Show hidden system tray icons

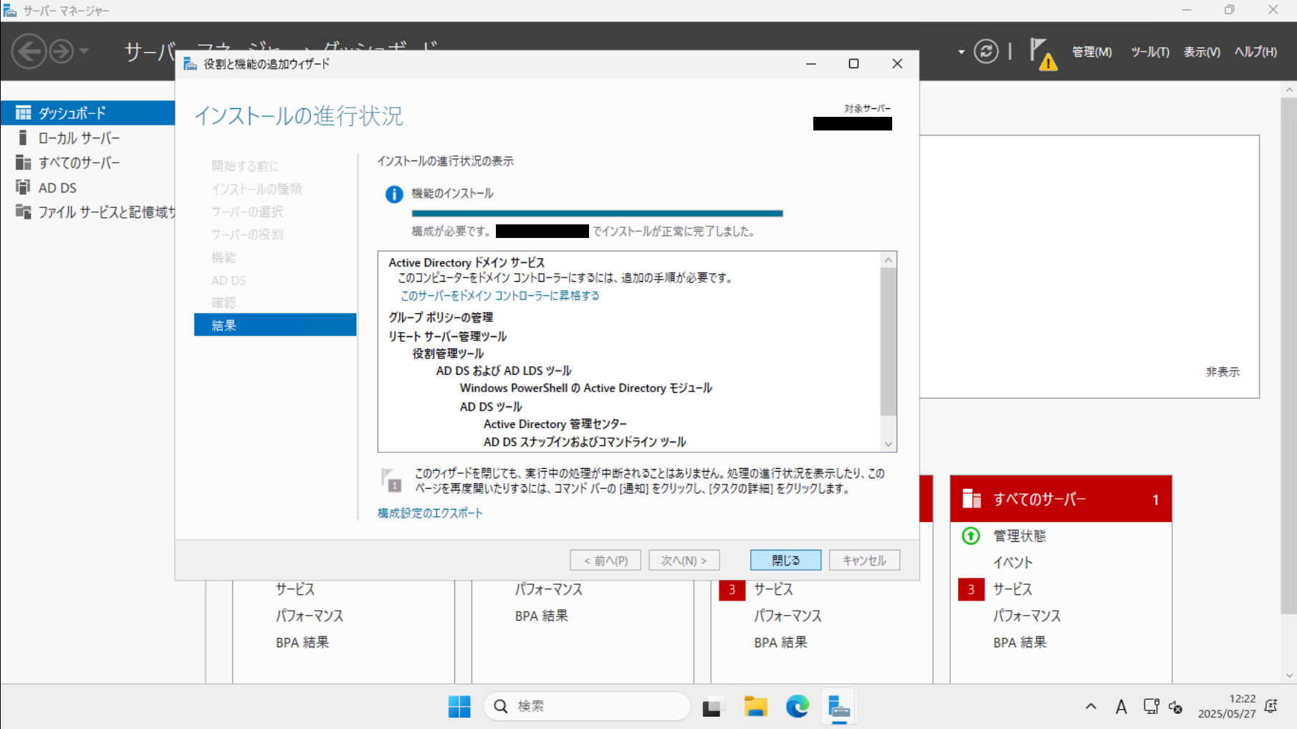1091,707
